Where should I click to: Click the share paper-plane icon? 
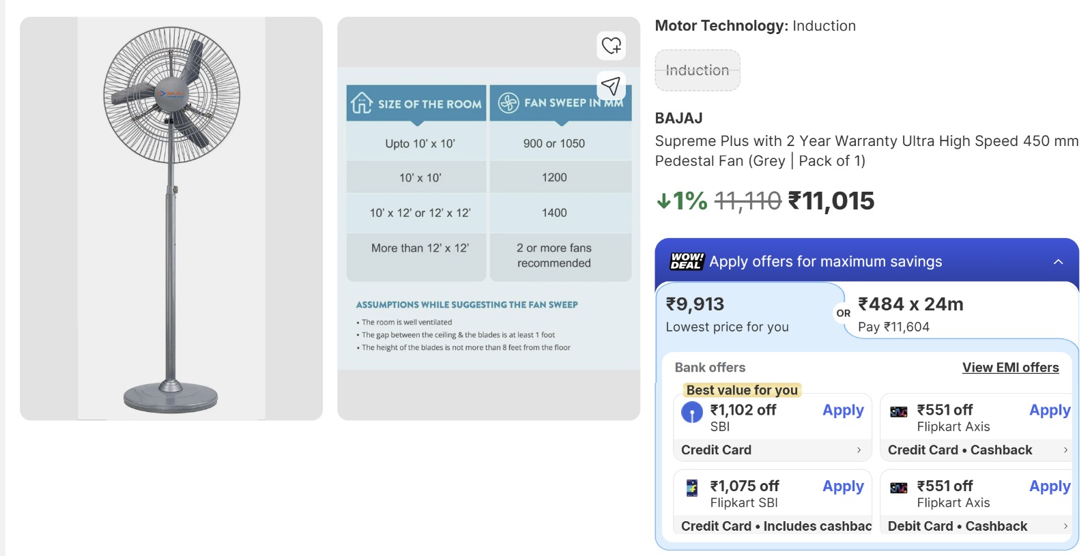tap(611, 86)
